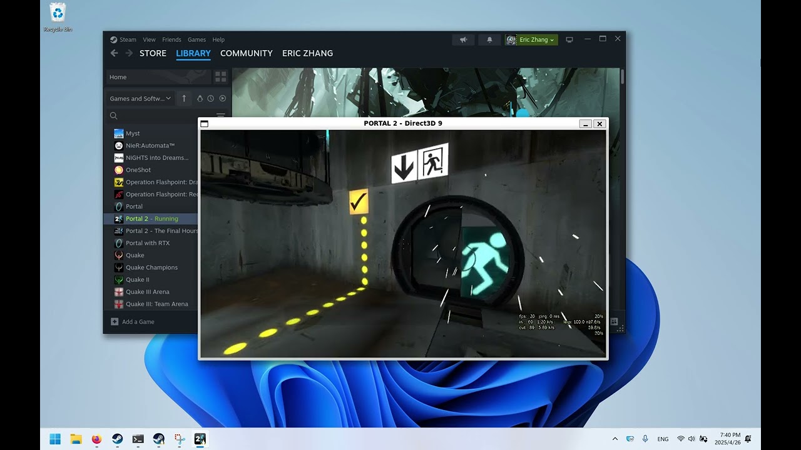Open the Recycle Bin desktop icon
The height and width of the screenshot is (450, 801).
57,17
